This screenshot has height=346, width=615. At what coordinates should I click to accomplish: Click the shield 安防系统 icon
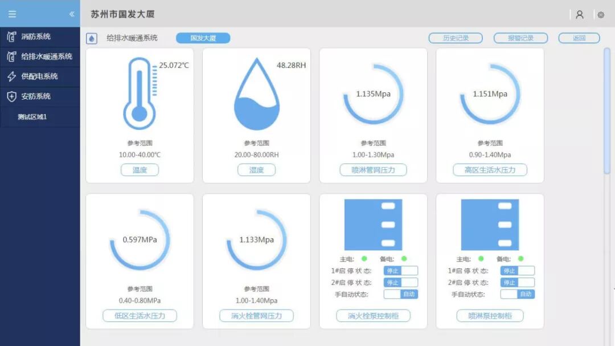(11, 96)
